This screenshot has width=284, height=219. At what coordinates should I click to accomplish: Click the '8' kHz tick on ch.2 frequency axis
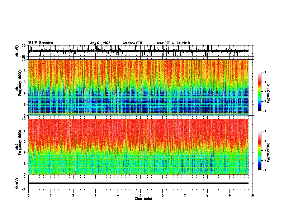(x=25, y=130)
